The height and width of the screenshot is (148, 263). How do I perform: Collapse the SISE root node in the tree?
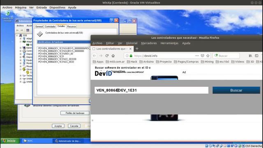[17, 35]
